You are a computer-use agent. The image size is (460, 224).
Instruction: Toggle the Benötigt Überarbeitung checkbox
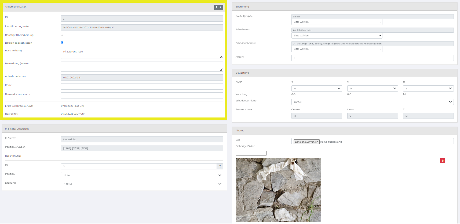pyautogui.click(x=62, y=35)
